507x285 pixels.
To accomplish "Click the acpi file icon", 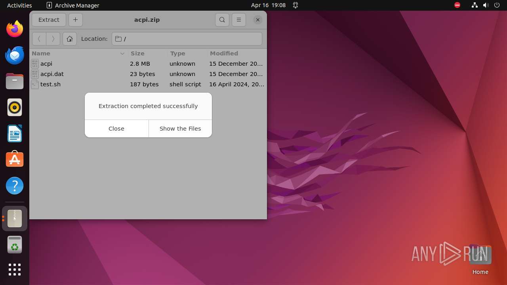I will (x=35, y=64).
